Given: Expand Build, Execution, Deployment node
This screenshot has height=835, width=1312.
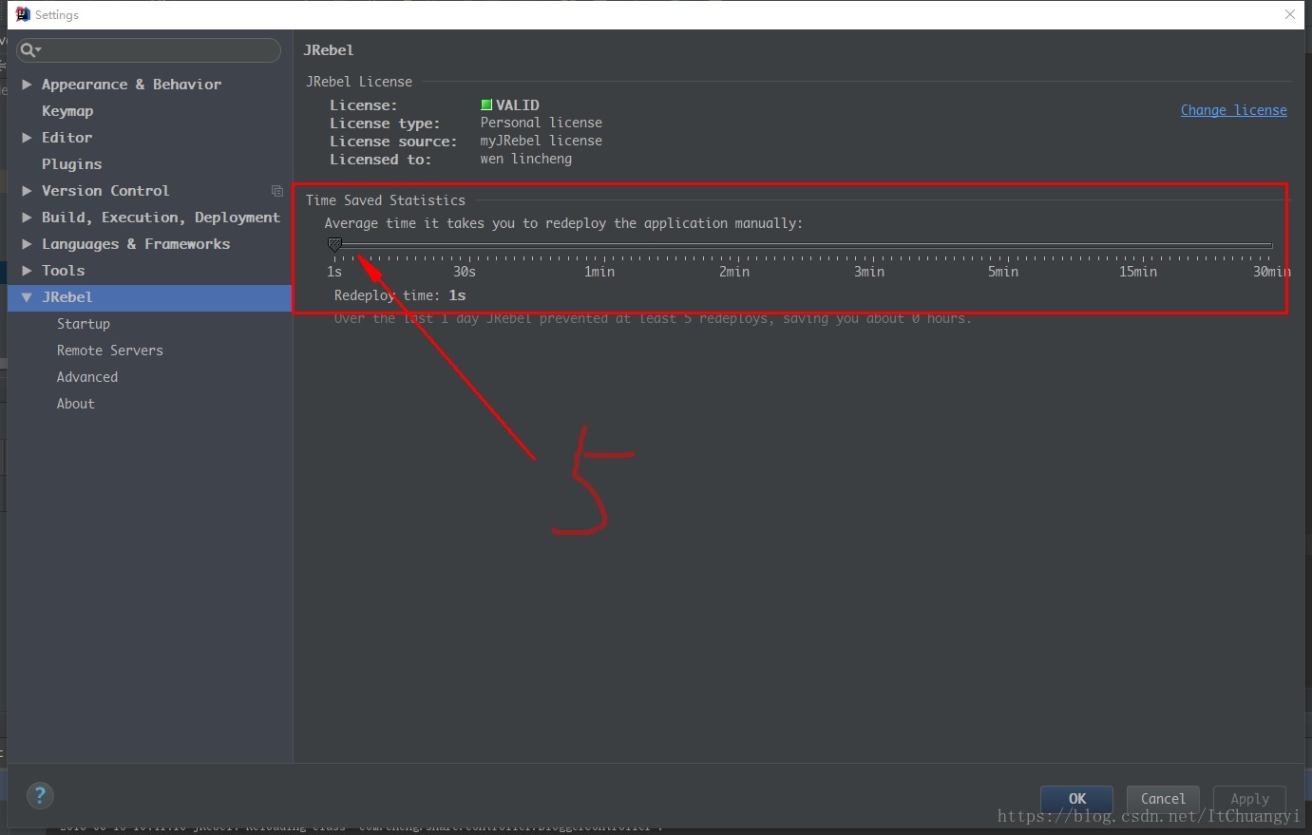Looking at the screenshot, I should pos(27,218).
